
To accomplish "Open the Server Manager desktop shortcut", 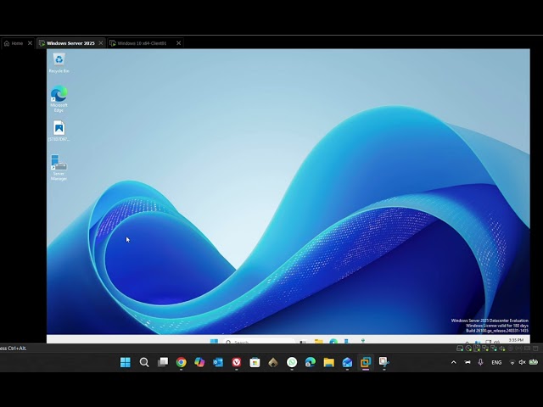I will click(59, 168).
